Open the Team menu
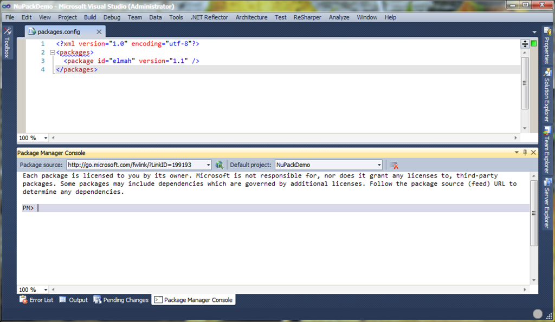 click(x=135, y=17)
